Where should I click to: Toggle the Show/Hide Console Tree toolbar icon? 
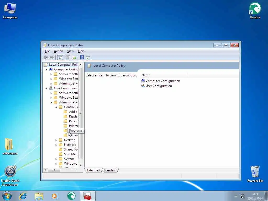click(60, 58)
